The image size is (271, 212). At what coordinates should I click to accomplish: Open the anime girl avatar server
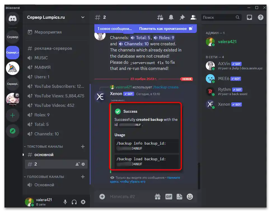[13, 99]
